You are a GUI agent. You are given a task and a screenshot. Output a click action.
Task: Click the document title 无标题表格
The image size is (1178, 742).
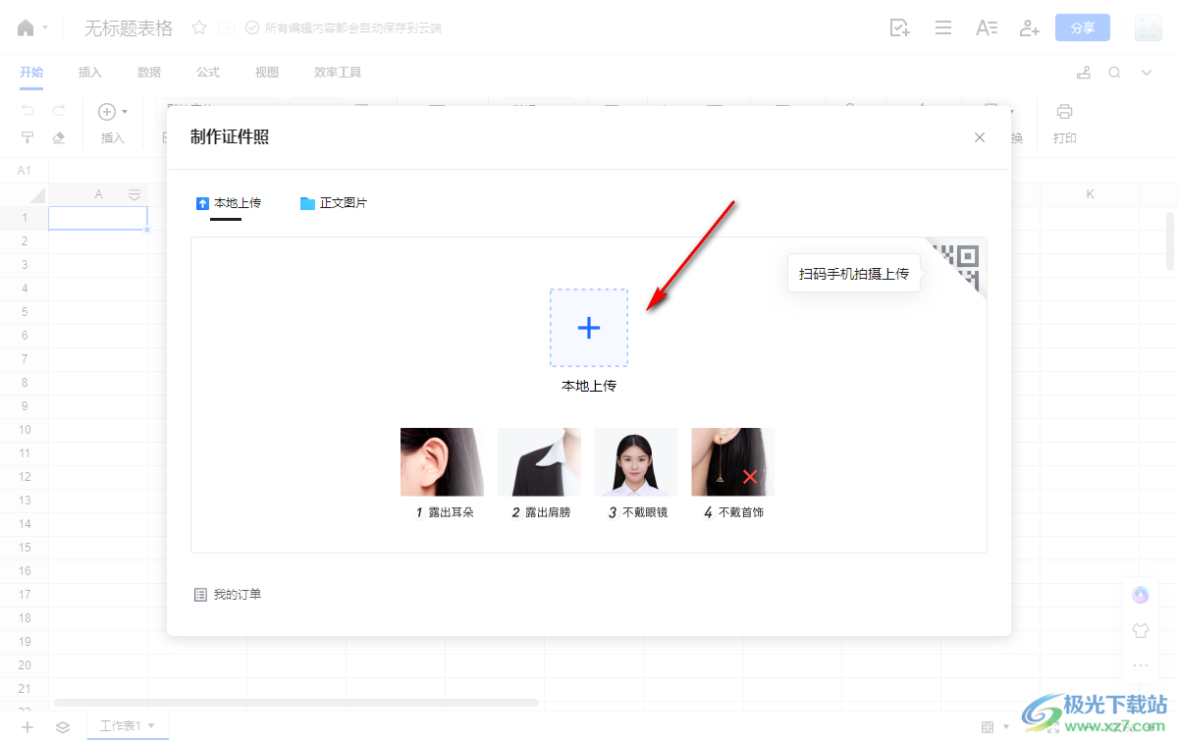(129, 28)
